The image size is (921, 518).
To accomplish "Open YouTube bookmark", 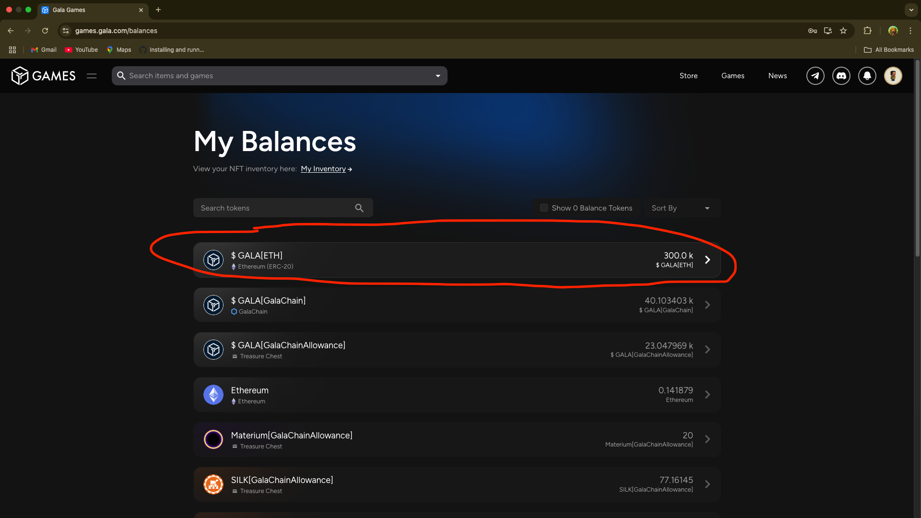I will pyautogui.click(x=82, y=50).
